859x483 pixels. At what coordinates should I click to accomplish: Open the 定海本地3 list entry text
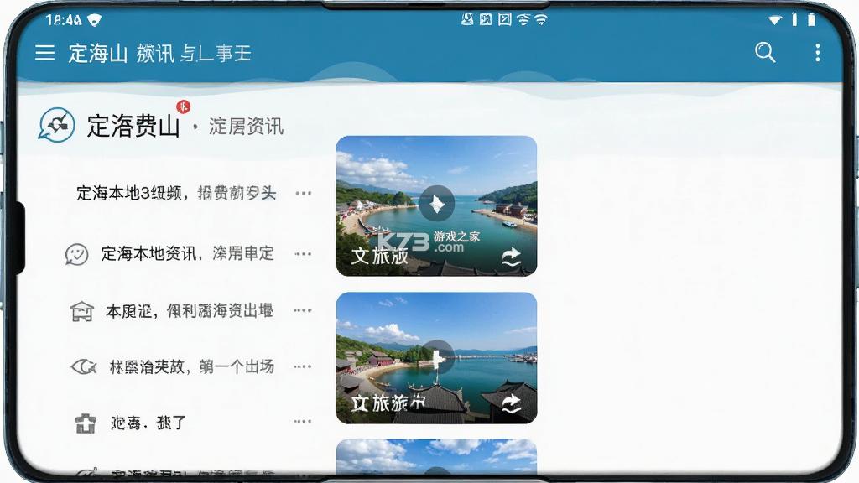(x=176, y=193)
